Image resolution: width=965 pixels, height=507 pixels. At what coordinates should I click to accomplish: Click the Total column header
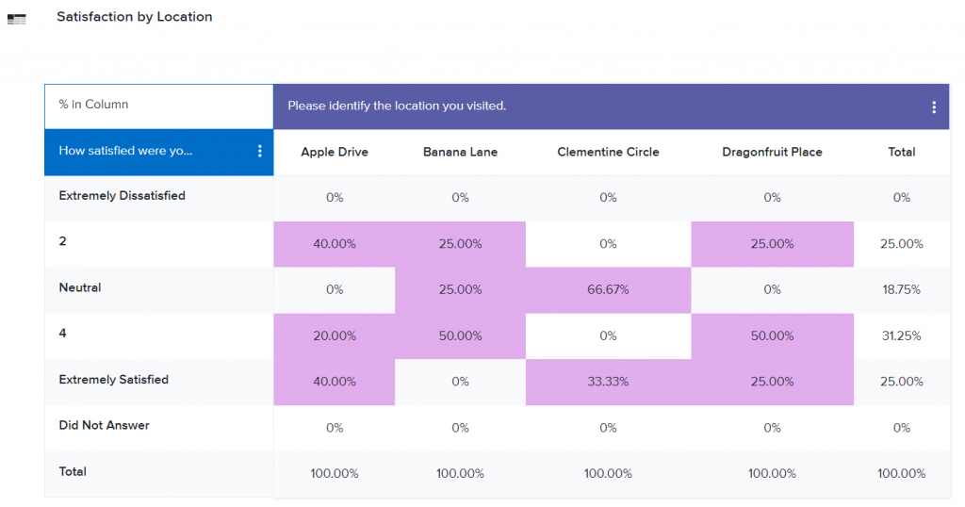(x=902, y=152)
